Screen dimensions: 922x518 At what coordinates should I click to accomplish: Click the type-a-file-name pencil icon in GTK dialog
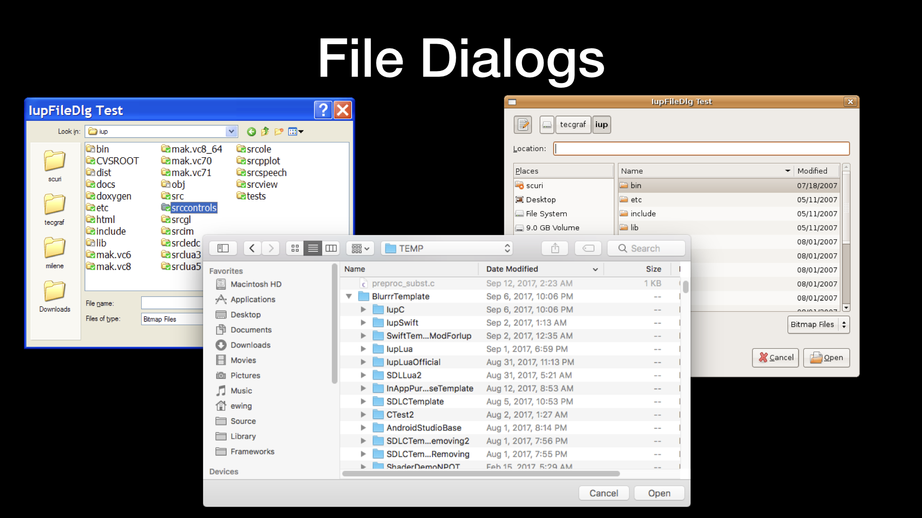(523, 125)
